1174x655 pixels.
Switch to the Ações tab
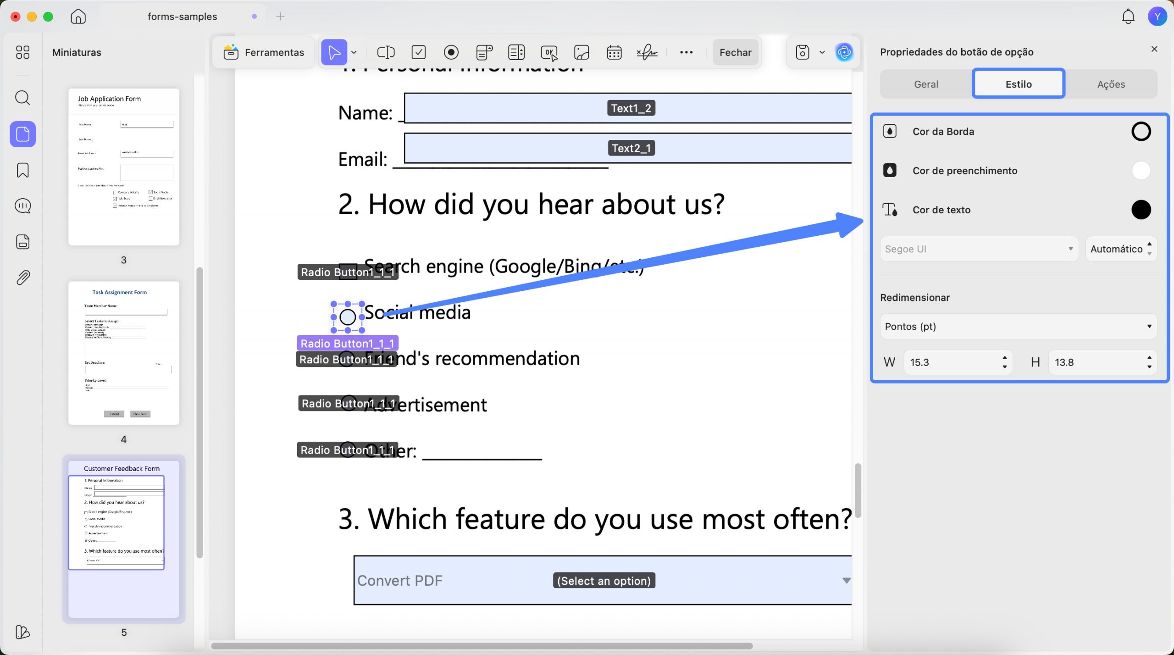[x=1111, y=84]
